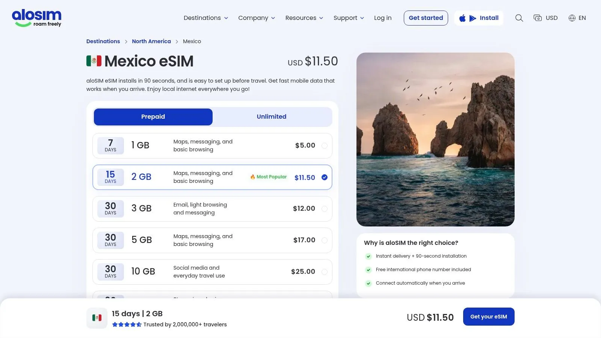Screen dimensions: 601x338
Task: Click the checkmark icon next to Free international number
Action: [x=368, y=270]
